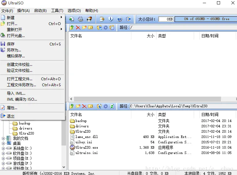
Task: Go up one folder in local pane toolbar
Action: (72, 106)
